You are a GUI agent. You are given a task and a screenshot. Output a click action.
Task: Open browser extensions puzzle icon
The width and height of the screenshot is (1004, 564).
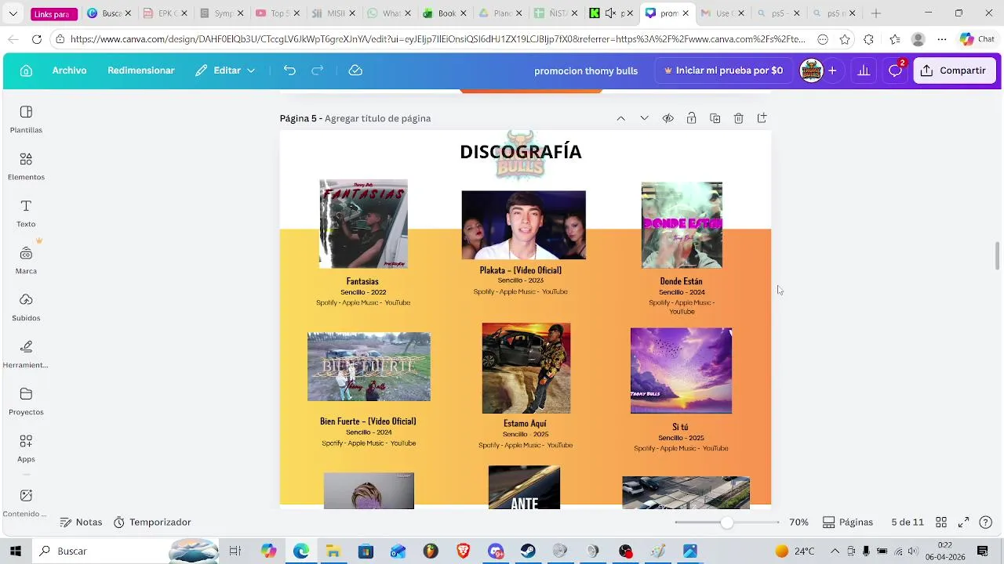868,39
